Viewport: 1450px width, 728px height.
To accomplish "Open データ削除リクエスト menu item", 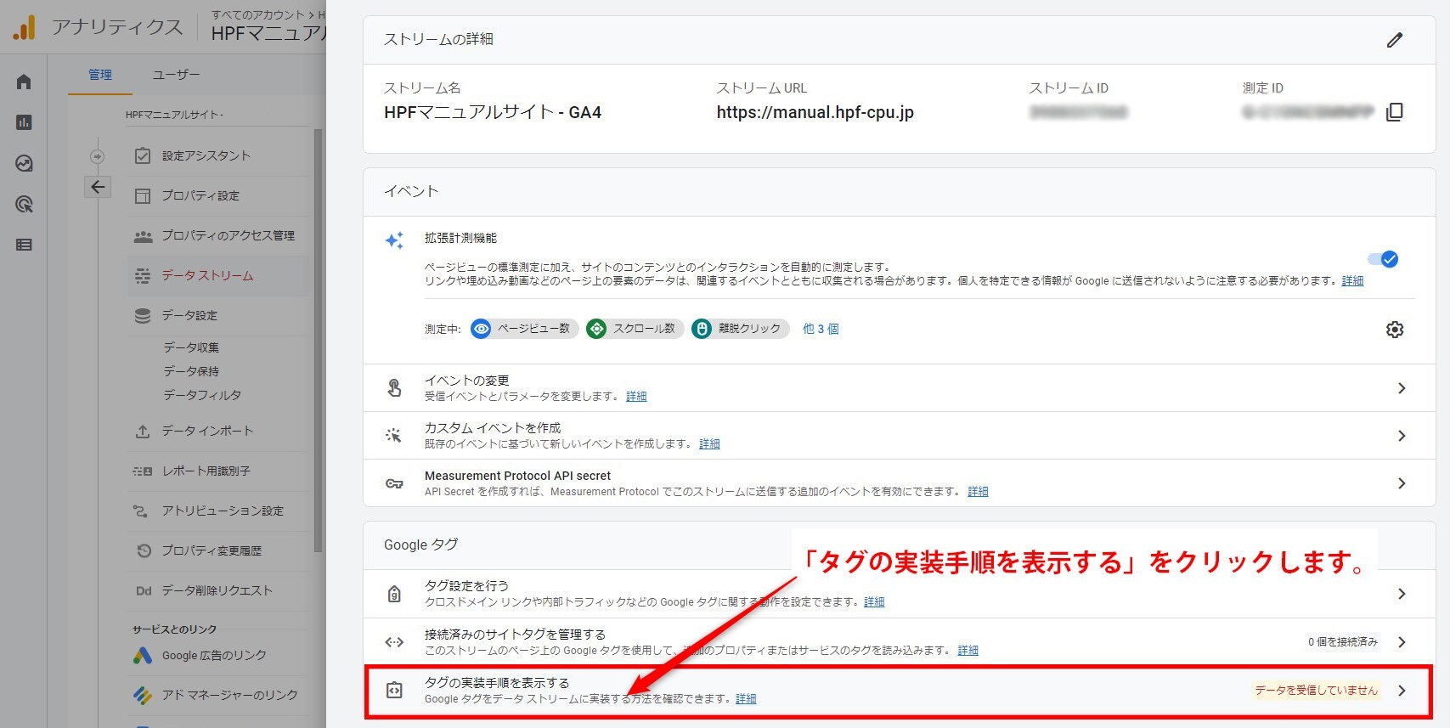I will [219, 590].
